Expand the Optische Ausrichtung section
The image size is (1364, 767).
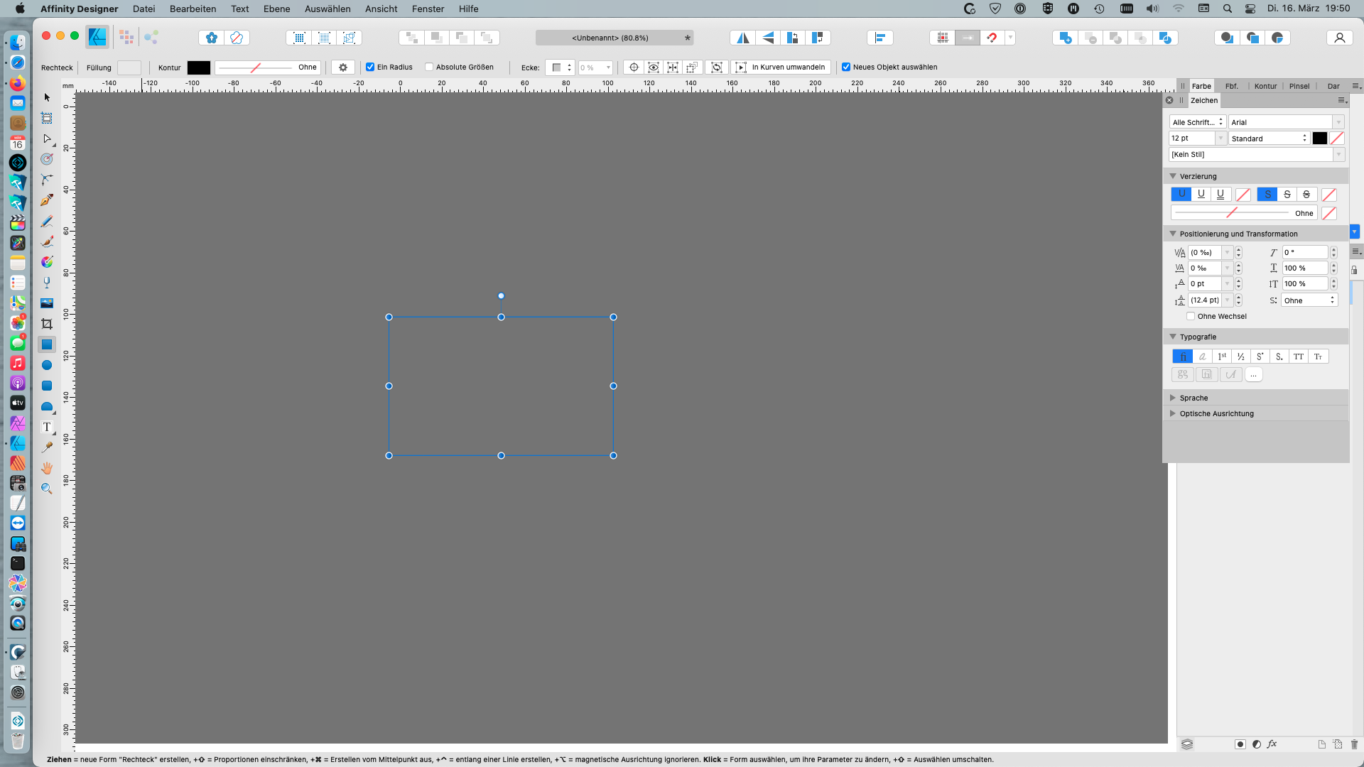click(x=1173, y=413)
